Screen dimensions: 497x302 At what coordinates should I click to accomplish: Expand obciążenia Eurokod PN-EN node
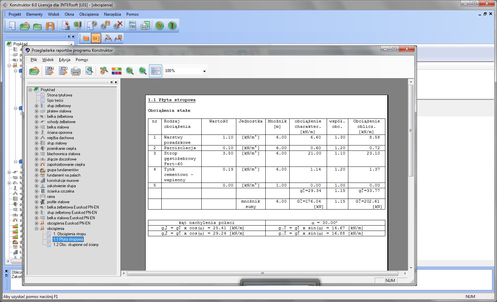[x=36, y=223]
